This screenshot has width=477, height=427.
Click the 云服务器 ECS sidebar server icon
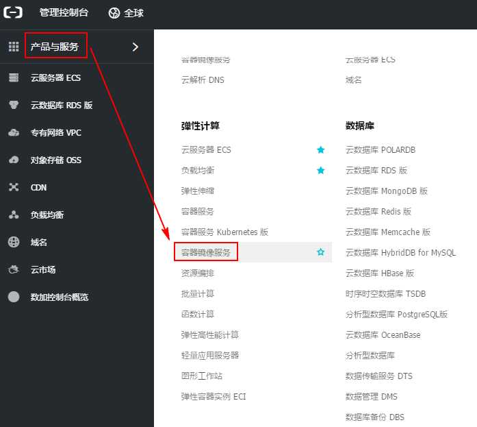click(14, 77)
